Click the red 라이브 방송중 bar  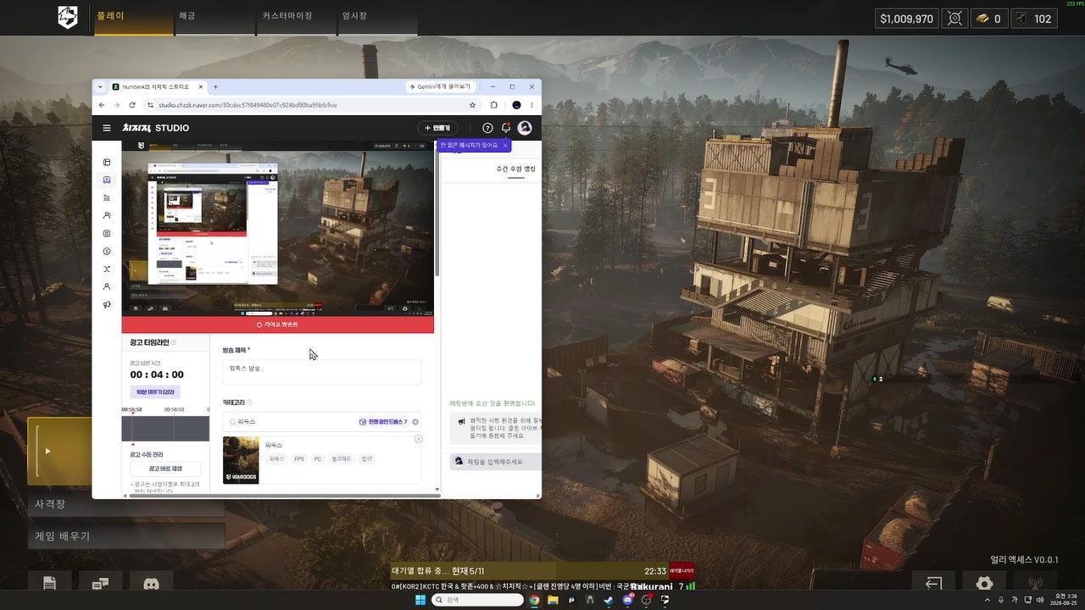(x=278, y=324)
